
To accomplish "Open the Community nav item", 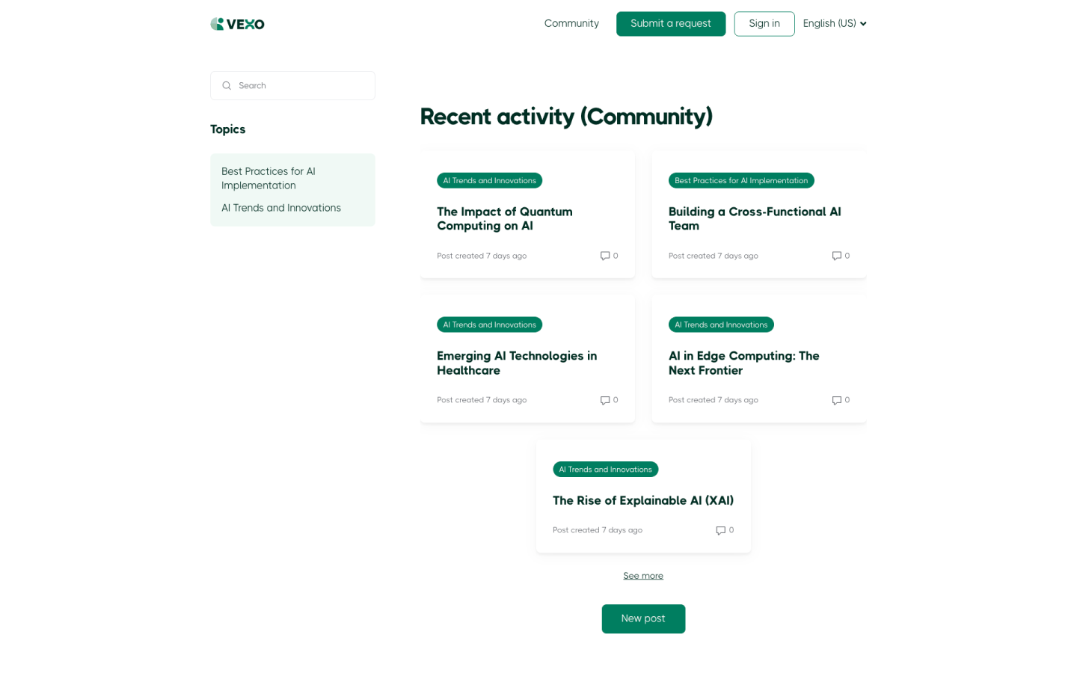I will tap(571, 24).
